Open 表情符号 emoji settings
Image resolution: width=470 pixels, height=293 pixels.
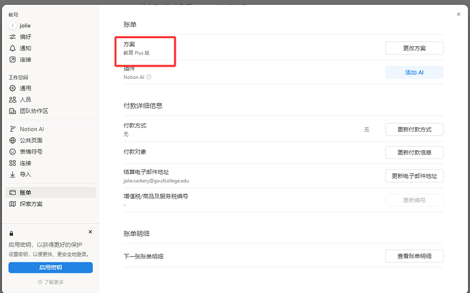(31, 152)
